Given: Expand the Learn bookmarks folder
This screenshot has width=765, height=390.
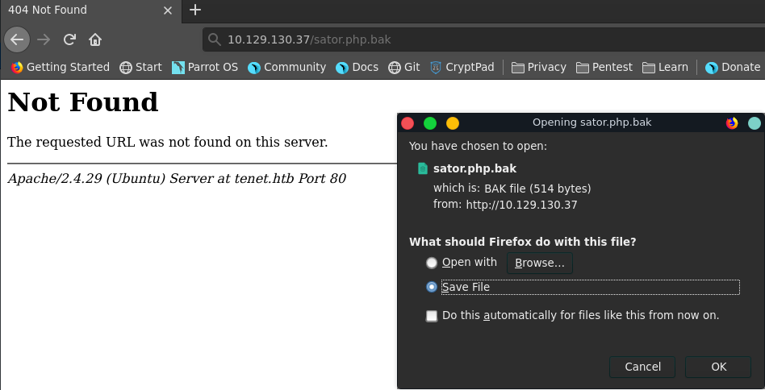Looking at the screenshot, I should pyautogui.click(x=665, y=67).
